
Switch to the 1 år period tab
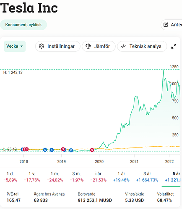pos(121,177)
